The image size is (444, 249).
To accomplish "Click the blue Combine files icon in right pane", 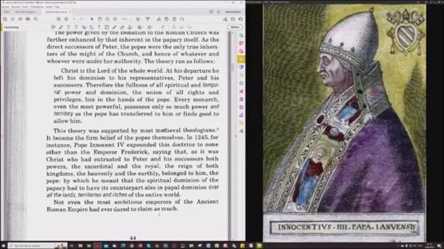I will [x=241, y=67].
